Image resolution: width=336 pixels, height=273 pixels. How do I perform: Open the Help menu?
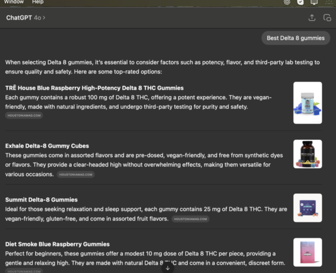tap(38, 2)
